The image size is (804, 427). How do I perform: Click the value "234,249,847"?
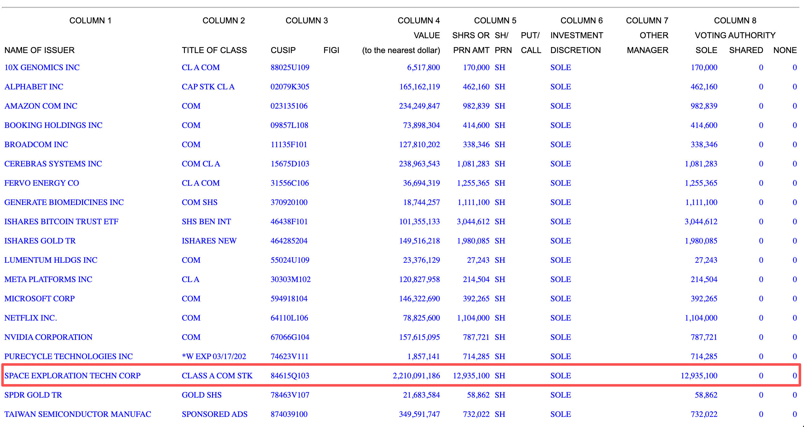[420, 106]
